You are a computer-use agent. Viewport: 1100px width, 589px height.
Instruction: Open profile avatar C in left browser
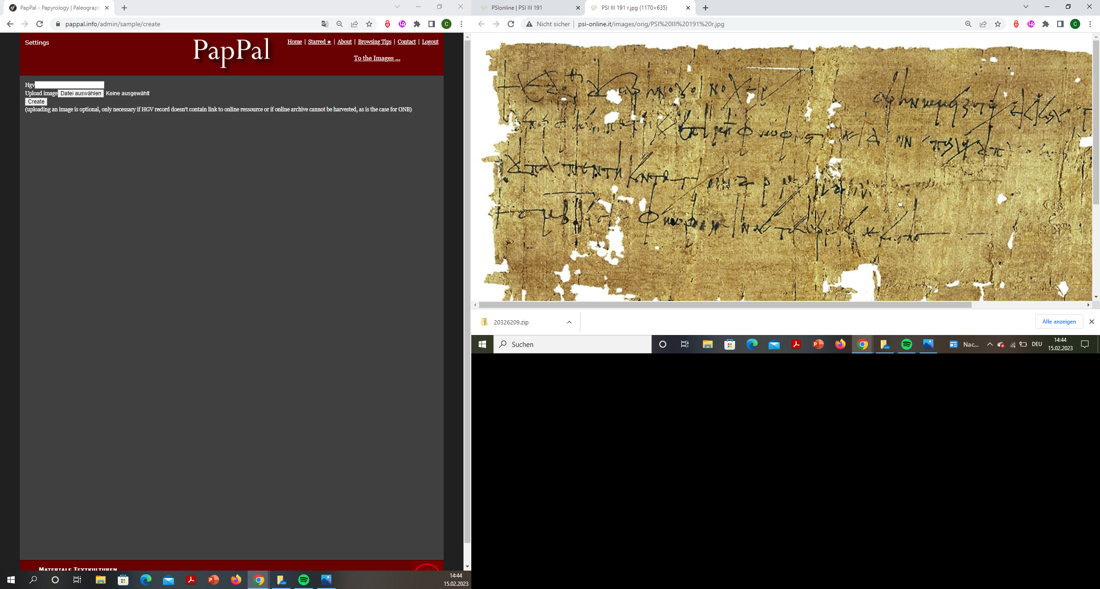[x=446, y=24]
